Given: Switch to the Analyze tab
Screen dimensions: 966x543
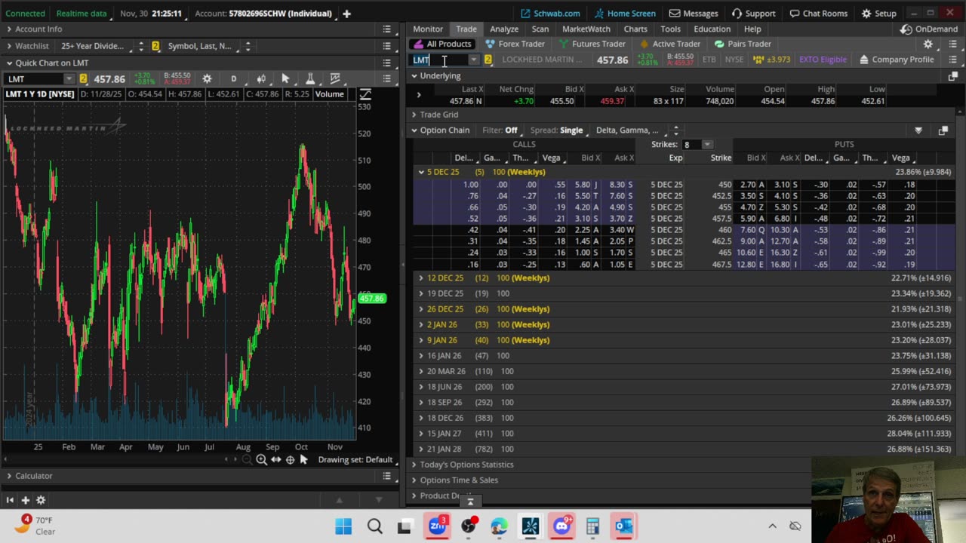Looking at the screenshot, I should (504, 29).
